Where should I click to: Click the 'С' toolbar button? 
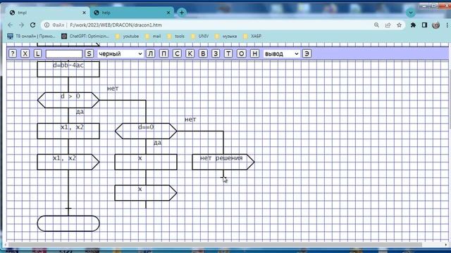point(177,53)
